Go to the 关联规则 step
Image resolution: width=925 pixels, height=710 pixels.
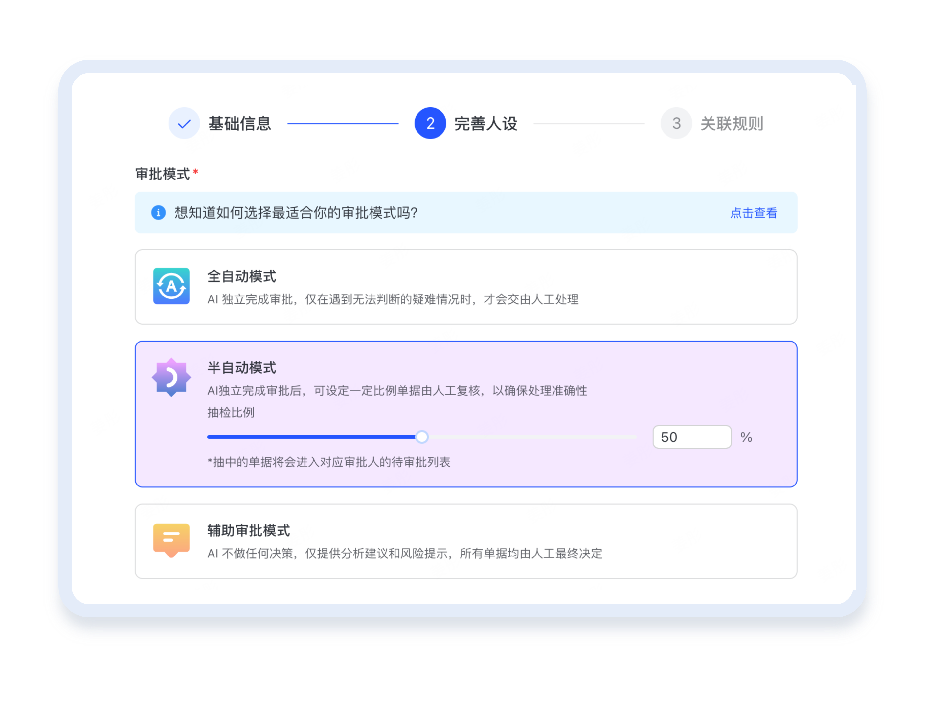pyautogui.click(x=732, y=124)
